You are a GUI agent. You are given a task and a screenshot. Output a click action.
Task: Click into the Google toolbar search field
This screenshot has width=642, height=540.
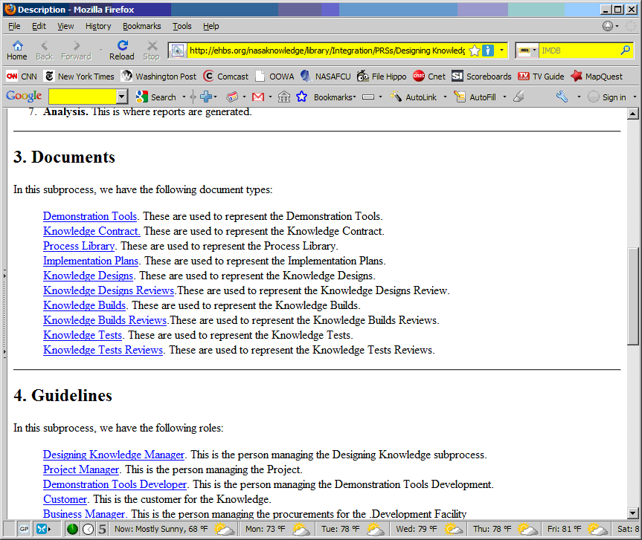point(83,97)
